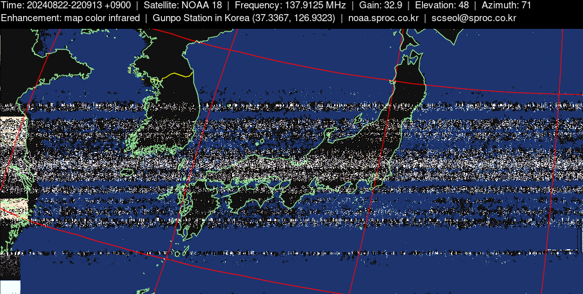
Task: Click the Enhancement: map color infrared label
Action: pos(71,18)
